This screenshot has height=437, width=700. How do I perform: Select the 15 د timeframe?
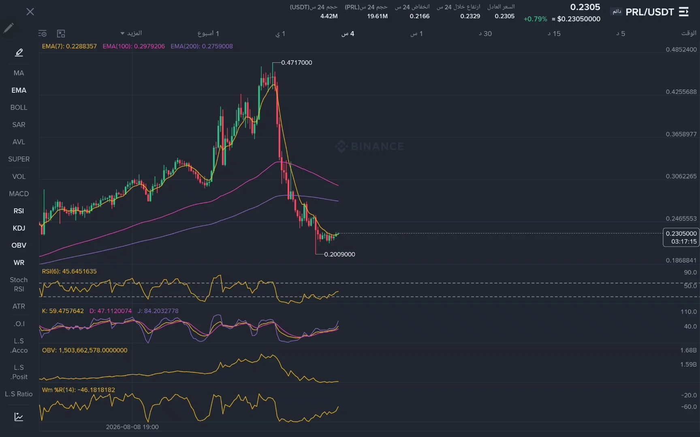[x=554, y=34]
